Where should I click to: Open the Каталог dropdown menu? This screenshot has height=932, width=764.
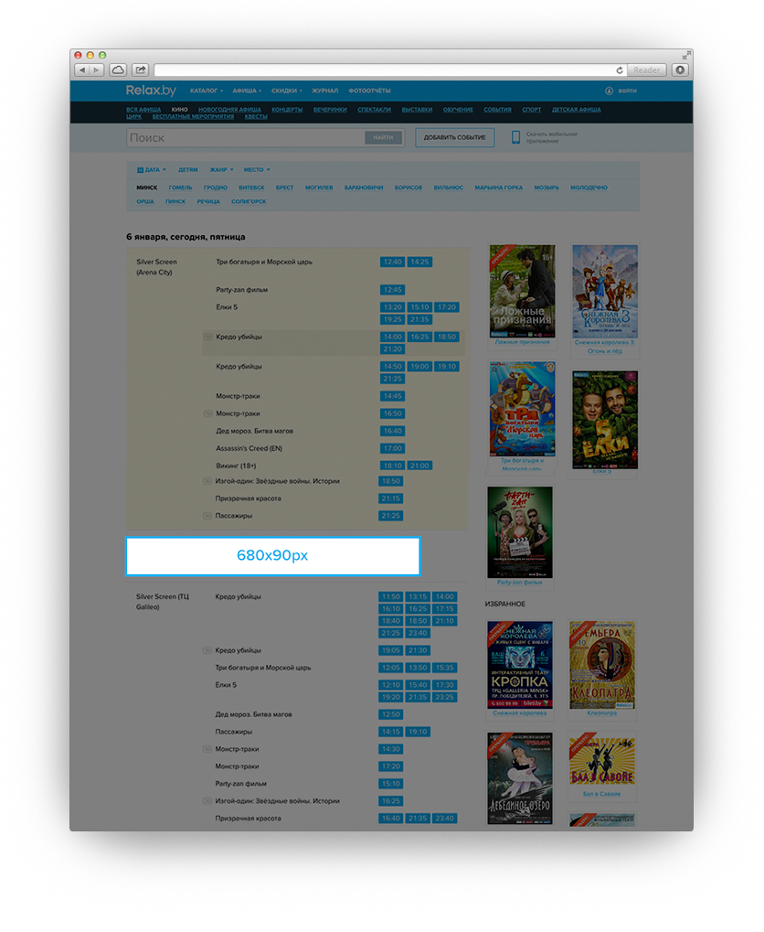[207, 91]
